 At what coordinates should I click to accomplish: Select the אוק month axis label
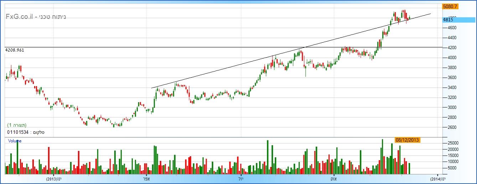click(x=334, y=179)
